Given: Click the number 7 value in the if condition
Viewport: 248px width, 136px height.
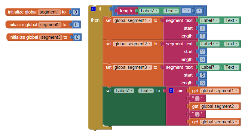Looking at the screenshot, I should pyautogui.click(x=199, y=11).
